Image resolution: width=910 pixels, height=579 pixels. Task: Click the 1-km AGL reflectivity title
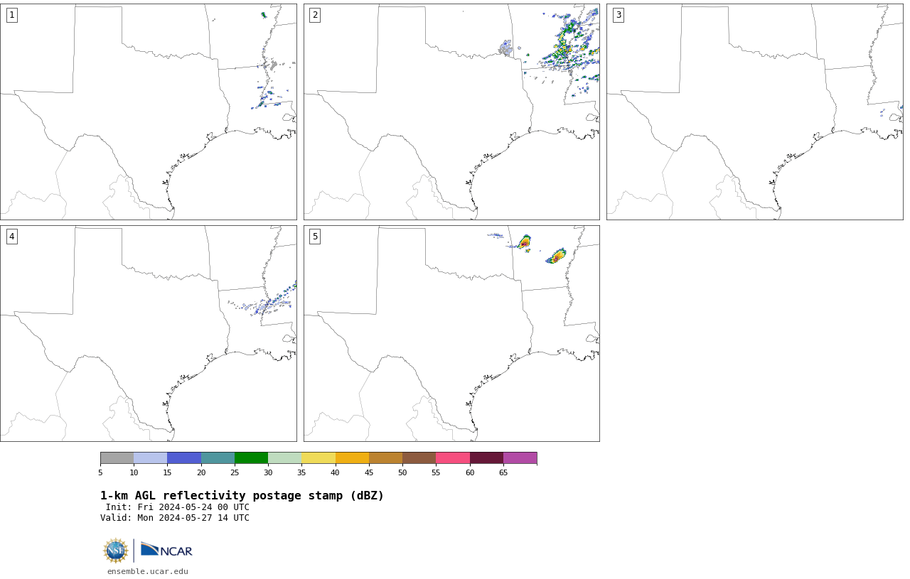pos(242,496)
